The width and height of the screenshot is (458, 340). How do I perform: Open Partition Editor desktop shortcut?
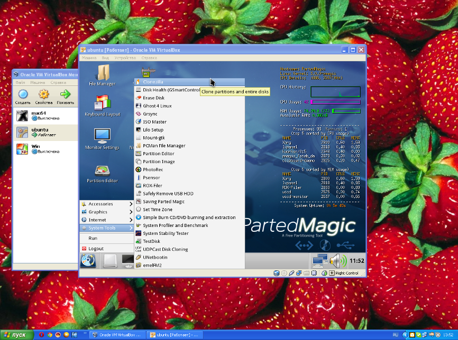pos(102,173)
